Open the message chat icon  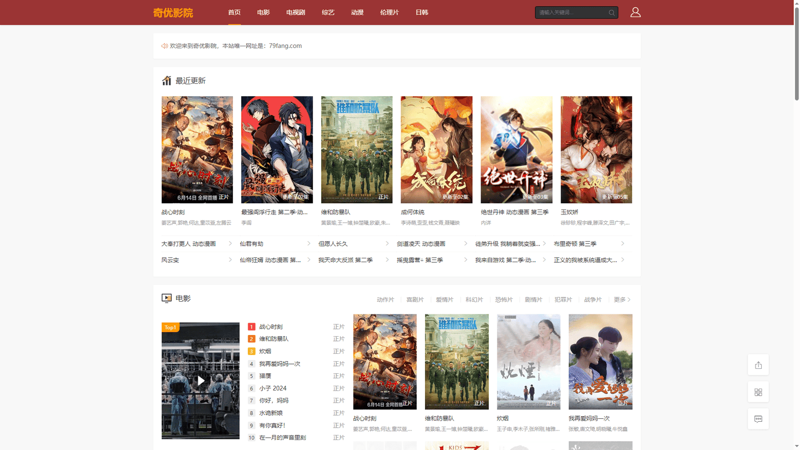(x=758, y=419)
